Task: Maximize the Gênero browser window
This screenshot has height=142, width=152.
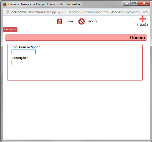Action: [x=134, y=3]
